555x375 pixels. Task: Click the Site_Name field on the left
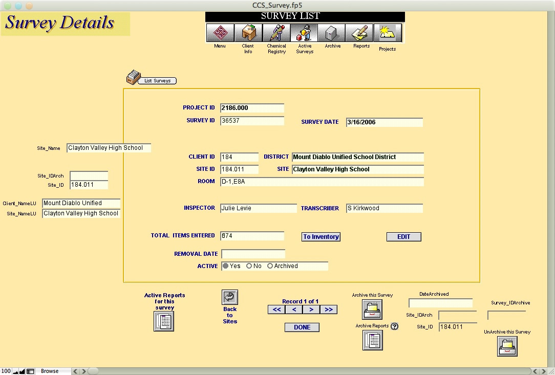pos(109,148)
